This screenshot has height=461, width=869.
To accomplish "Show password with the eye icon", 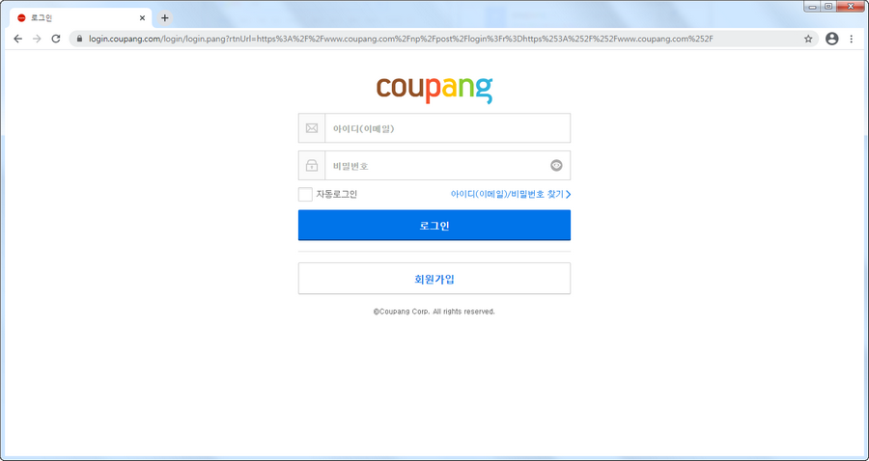I will pos(556,166).
